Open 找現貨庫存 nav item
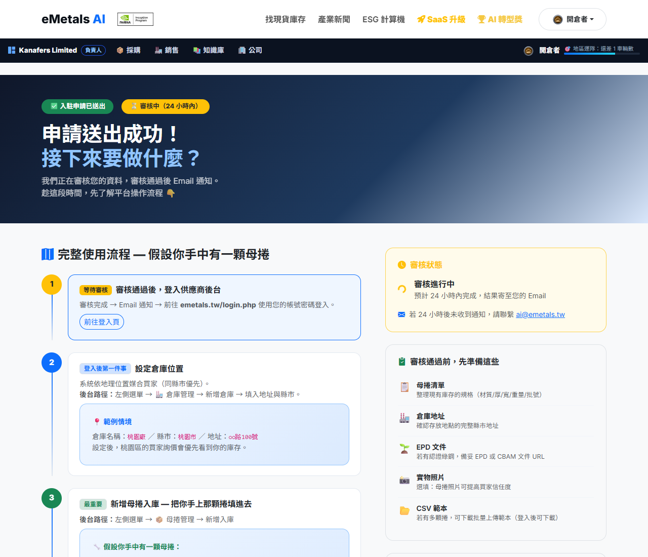648x557 pixels. tap(286, 19)
